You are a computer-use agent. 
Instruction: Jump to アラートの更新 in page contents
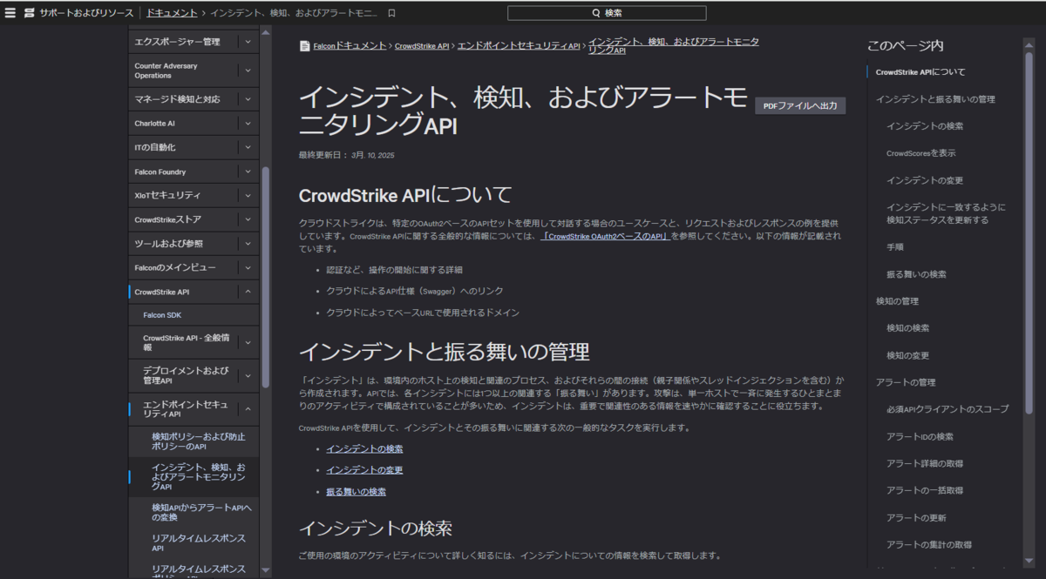(916, 518)
